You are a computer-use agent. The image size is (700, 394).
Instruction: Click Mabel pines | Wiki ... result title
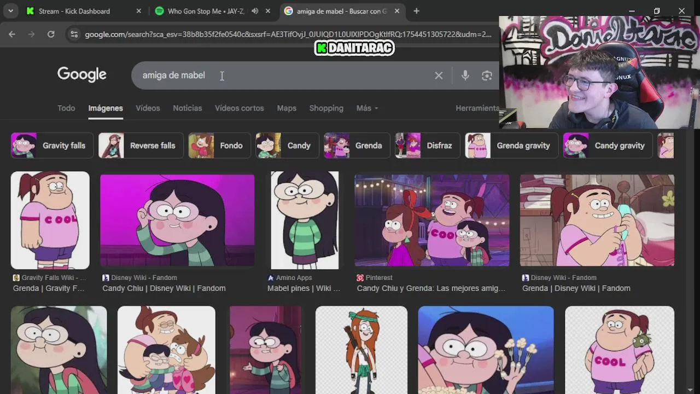point(304,288)
